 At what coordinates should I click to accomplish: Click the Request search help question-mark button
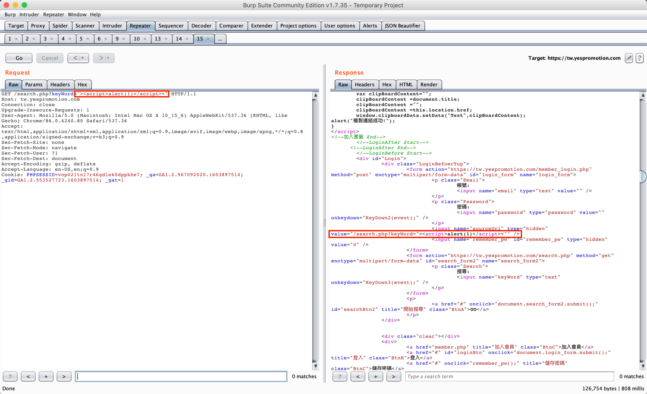pos(10,376)
